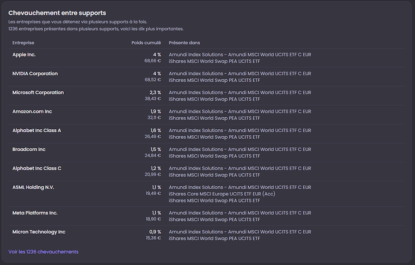Click the 38,43 € amount for Microsoft
Image resolution: width=415 pixels, height=265 pixels.
(x=153, y=99)
